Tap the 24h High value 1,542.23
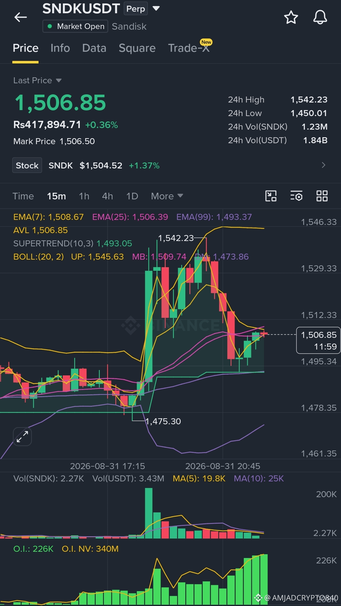 click(x=309, y=100)
